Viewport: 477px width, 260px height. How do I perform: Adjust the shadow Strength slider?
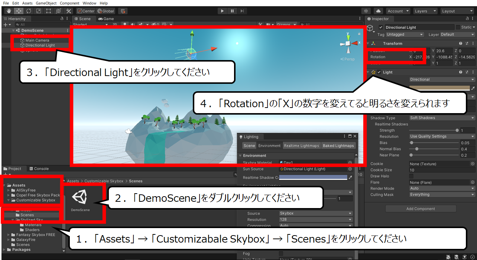click(434, 131)
